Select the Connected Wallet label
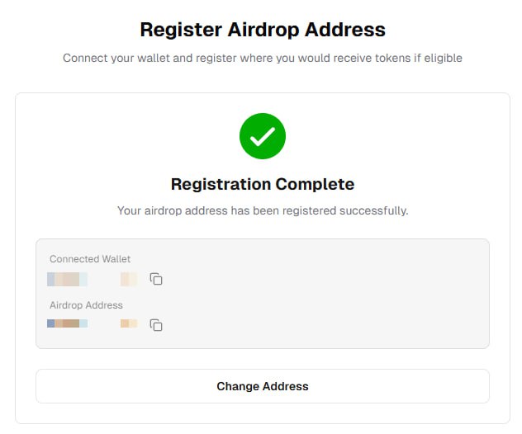 click(90, 259)
